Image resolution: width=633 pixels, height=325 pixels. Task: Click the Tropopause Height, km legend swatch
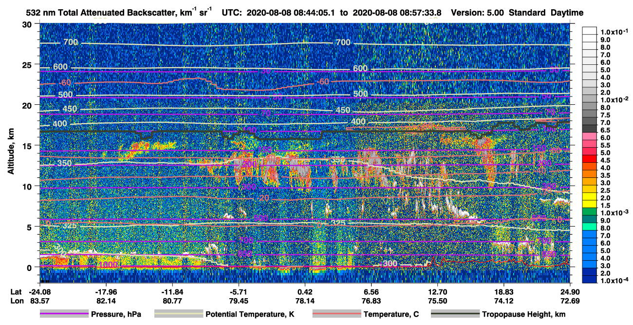click(x=455, y=314)
